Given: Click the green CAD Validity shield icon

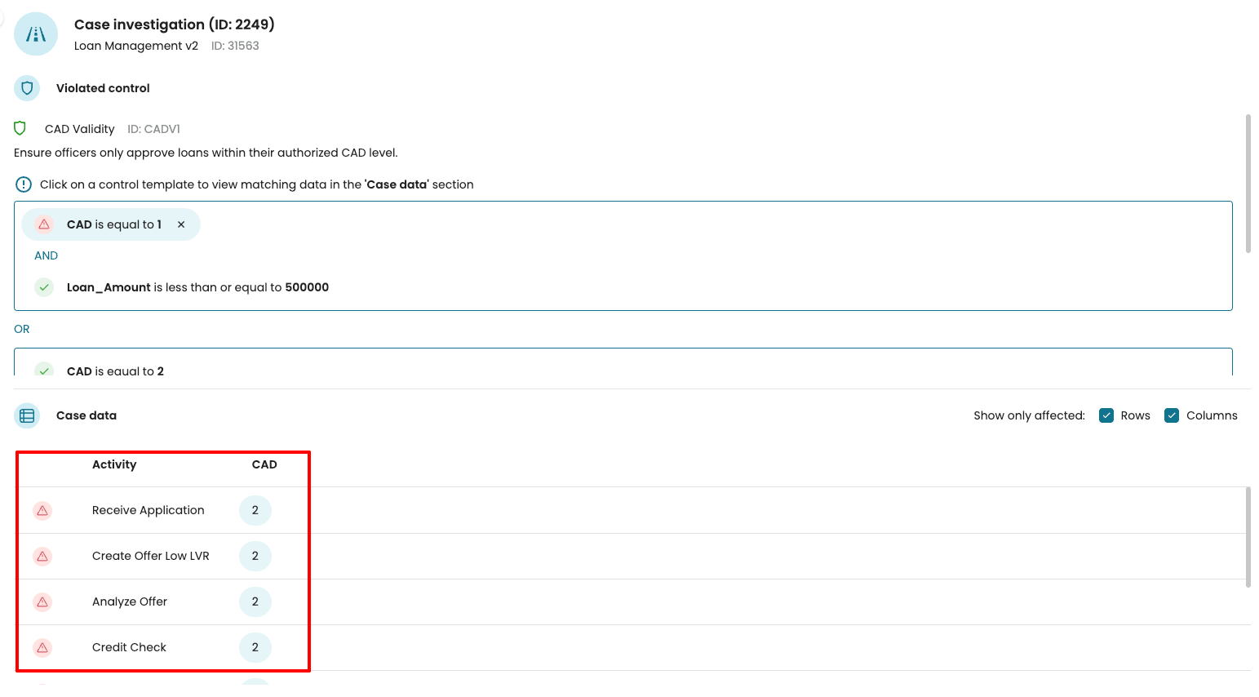Looking at the screenshot, I should 20,128.
